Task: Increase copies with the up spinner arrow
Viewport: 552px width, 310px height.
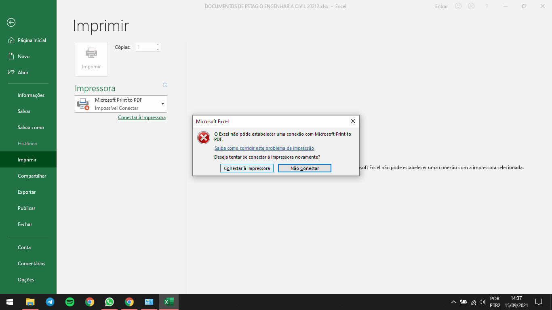Action: coord(158,45)
